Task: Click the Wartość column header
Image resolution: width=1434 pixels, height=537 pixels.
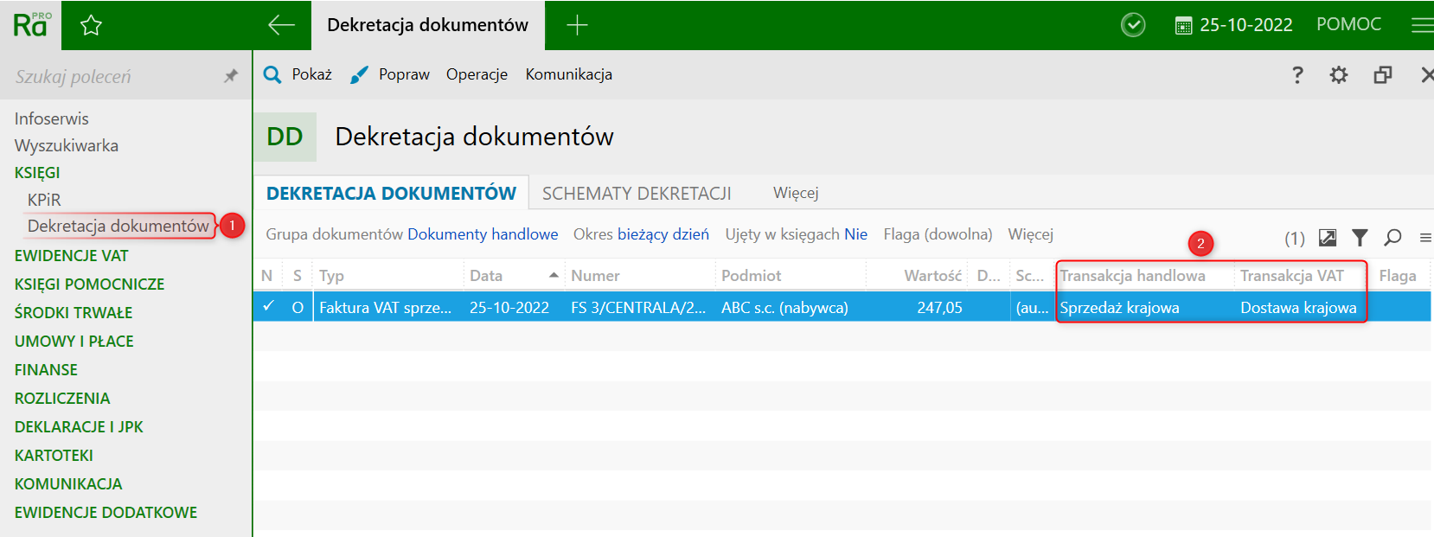Action: 932,275
